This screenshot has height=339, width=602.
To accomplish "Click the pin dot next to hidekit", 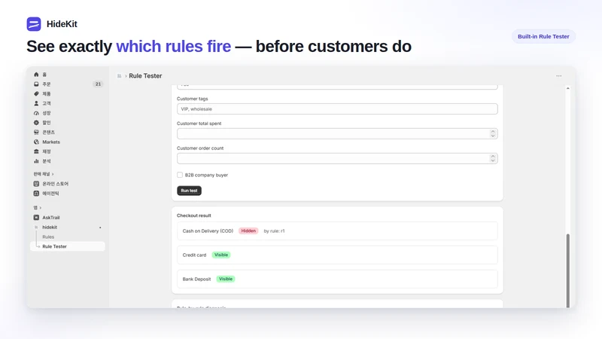I will (100, 228).
